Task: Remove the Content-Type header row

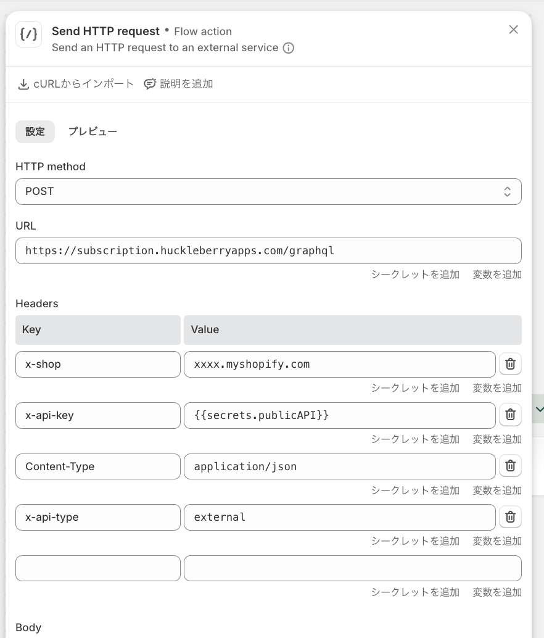Action: [510, 466]
